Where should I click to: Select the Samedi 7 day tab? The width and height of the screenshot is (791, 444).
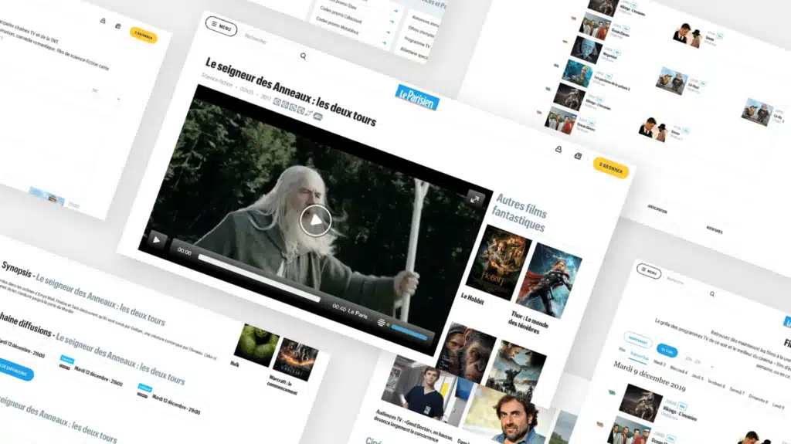[736, 391]
